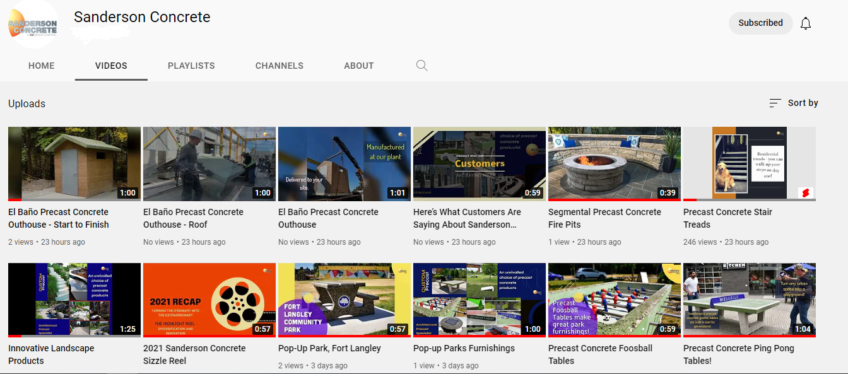
Task: Click the Uploads section heading
Action: 27,104
